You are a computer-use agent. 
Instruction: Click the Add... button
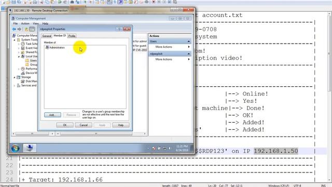click(x=52, y=115)
